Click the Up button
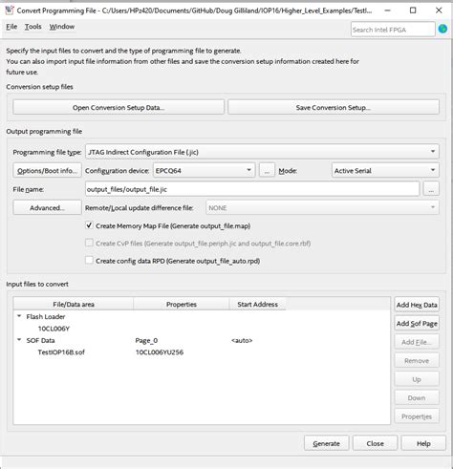This screenshot has height=469, width=453. (x=417, y=379)
